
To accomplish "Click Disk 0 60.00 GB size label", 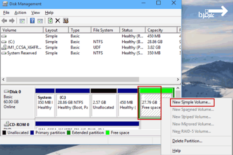I will (11, 102).
